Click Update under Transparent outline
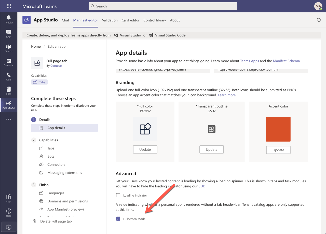326x234 pixels. 212,149
